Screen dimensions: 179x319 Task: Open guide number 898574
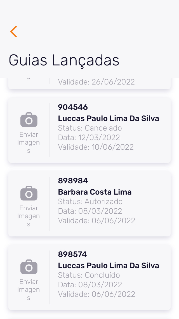pos(72,254)
